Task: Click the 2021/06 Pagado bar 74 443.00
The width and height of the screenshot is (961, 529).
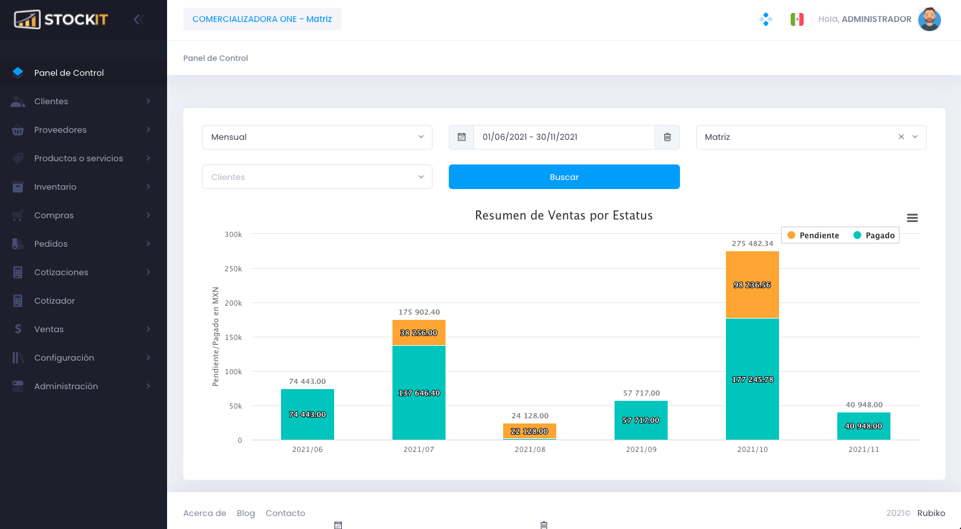Action: click(308, 414)
